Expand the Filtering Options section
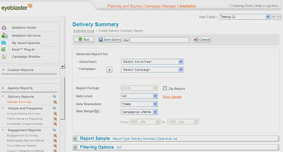This screenshot has height=152, width=283. pos(76,147)
